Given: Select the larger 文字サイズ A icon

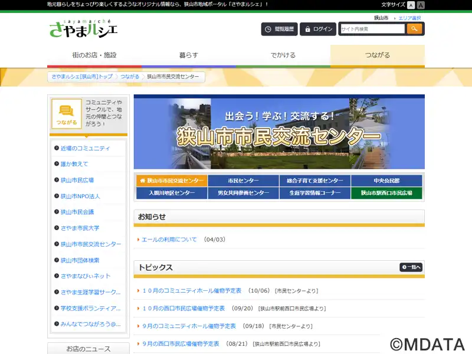Looking at the screenshot, I should pyautogui.click(x=421, y=5).
